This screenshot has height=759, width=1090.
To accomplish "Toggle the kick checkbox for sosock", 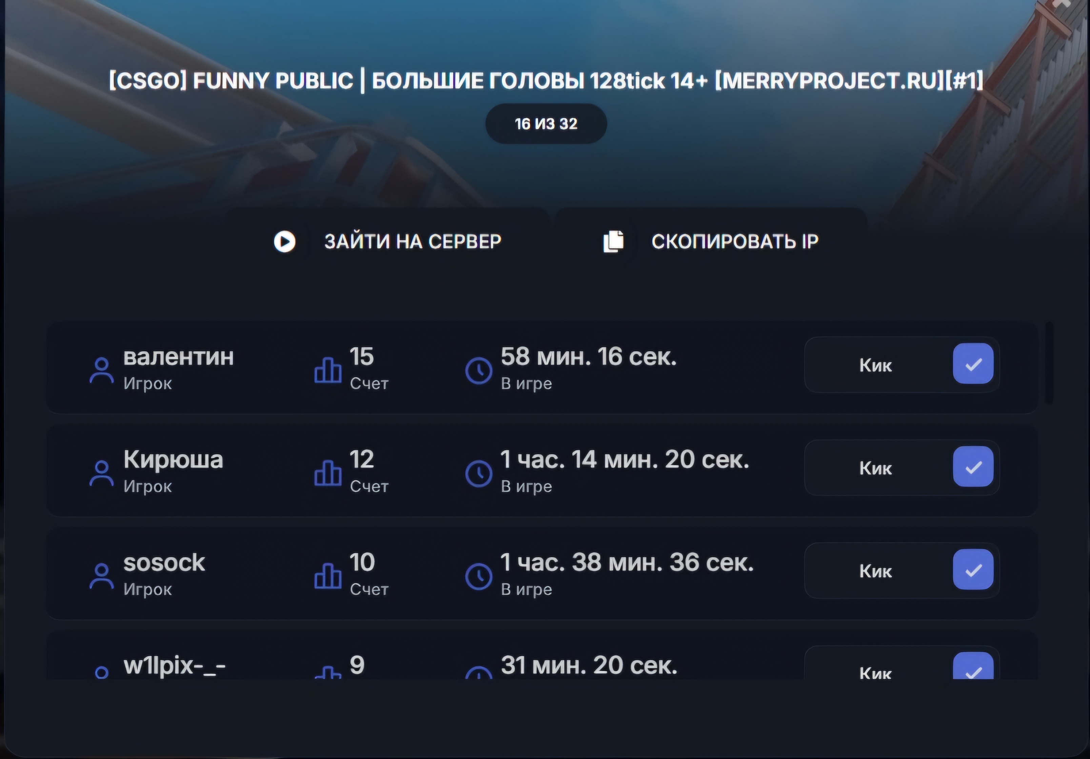I will tap(973, 570).
